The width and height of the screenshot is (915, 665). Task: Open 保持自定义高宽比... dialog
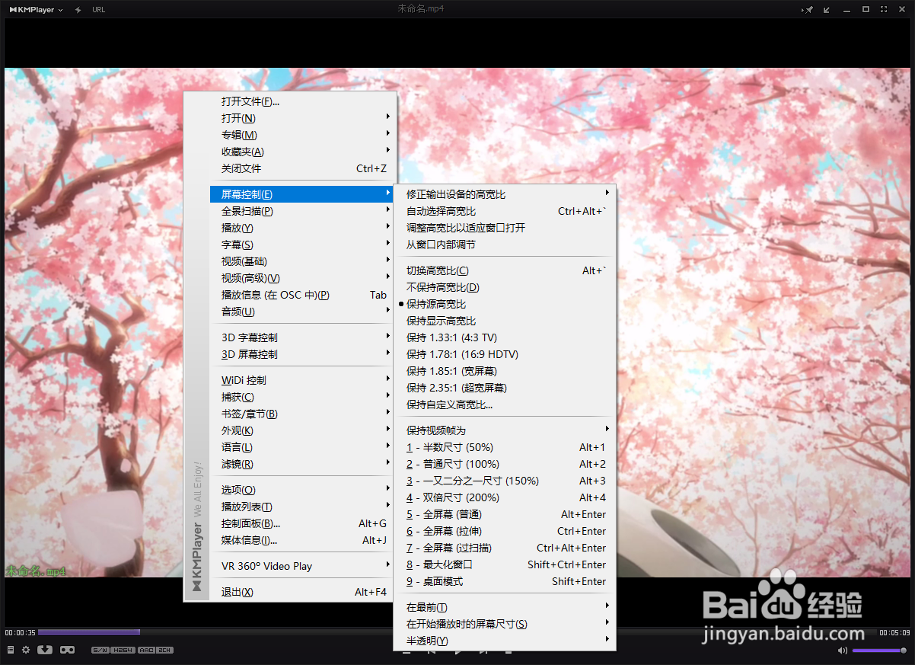pyautogui.click(x=505, y=404)
